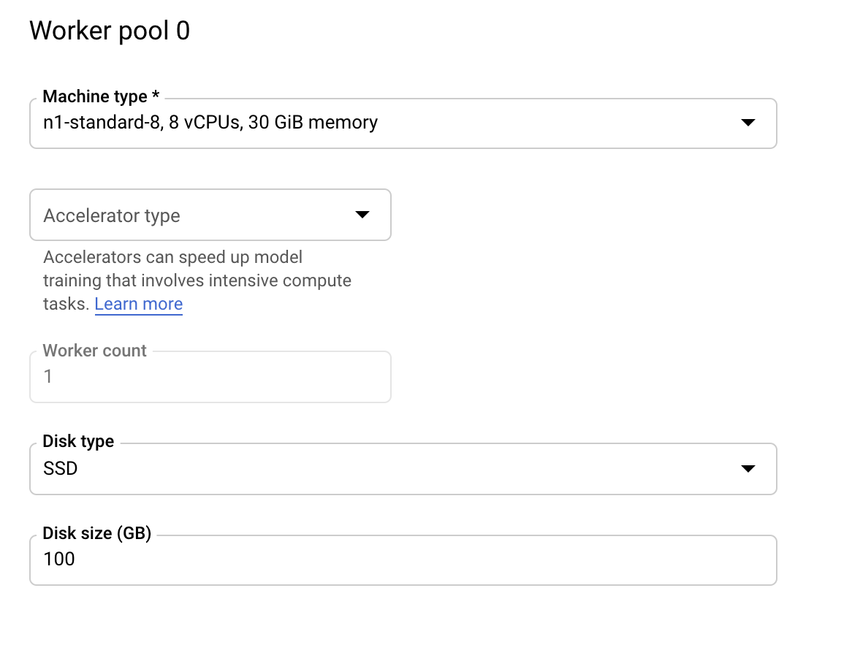
Task: Click the Worker pool 0 heading
Action: 109,31
